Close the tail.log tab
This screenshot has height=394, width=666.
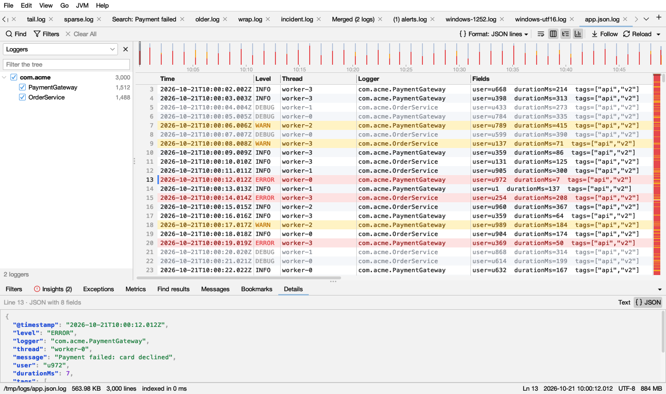coord(51,19)
